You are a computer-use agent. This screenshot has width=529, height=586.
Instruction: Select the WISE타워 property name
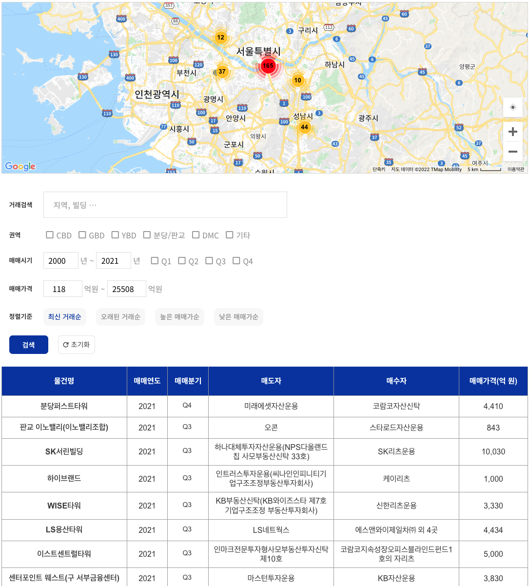(x=64, y=506)
